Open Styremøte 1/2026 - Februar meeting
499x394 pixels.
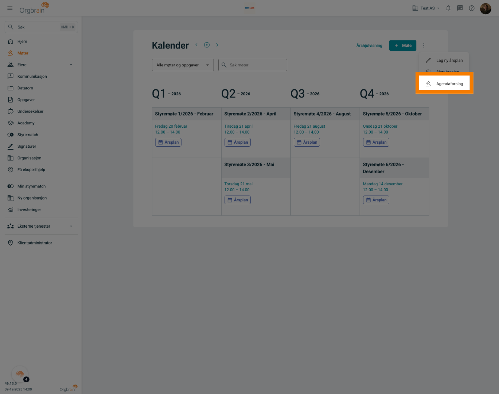tap(184, 114)
